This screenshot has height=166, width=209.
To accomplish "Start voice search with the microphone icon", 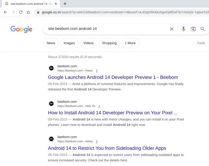I will pos(184,29).
